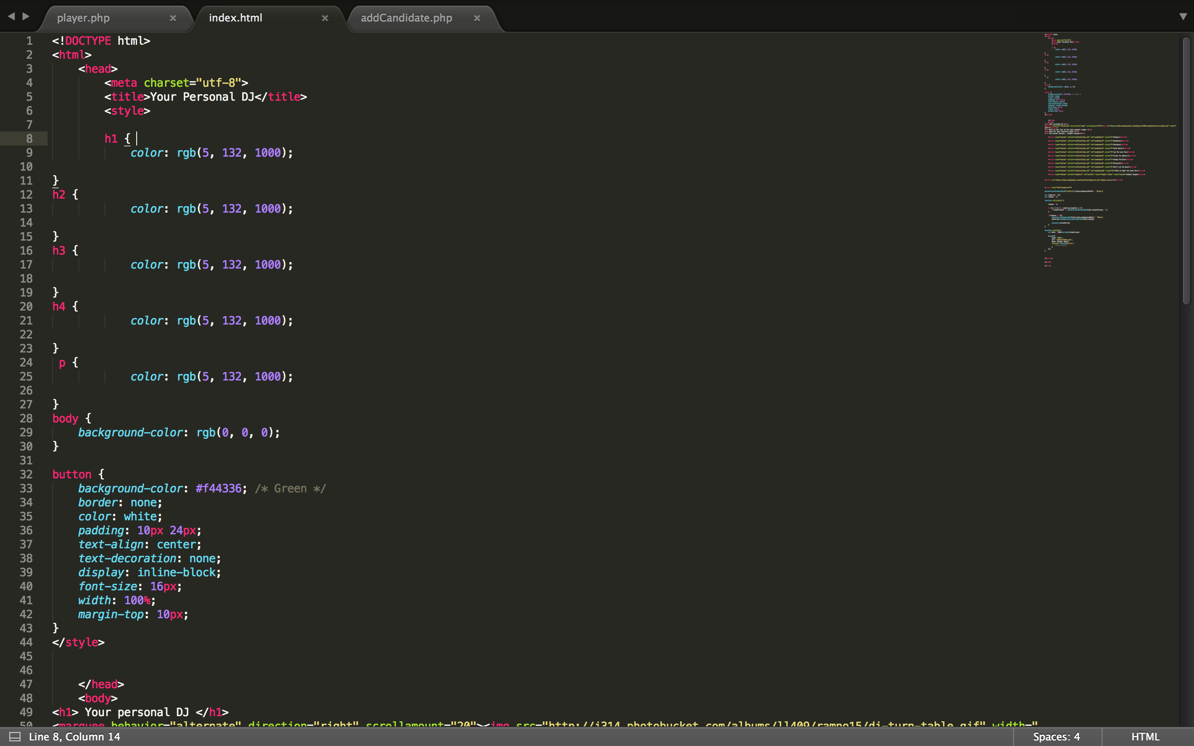
Task: Select the index.html tab
Action: [x=236, y=18]
